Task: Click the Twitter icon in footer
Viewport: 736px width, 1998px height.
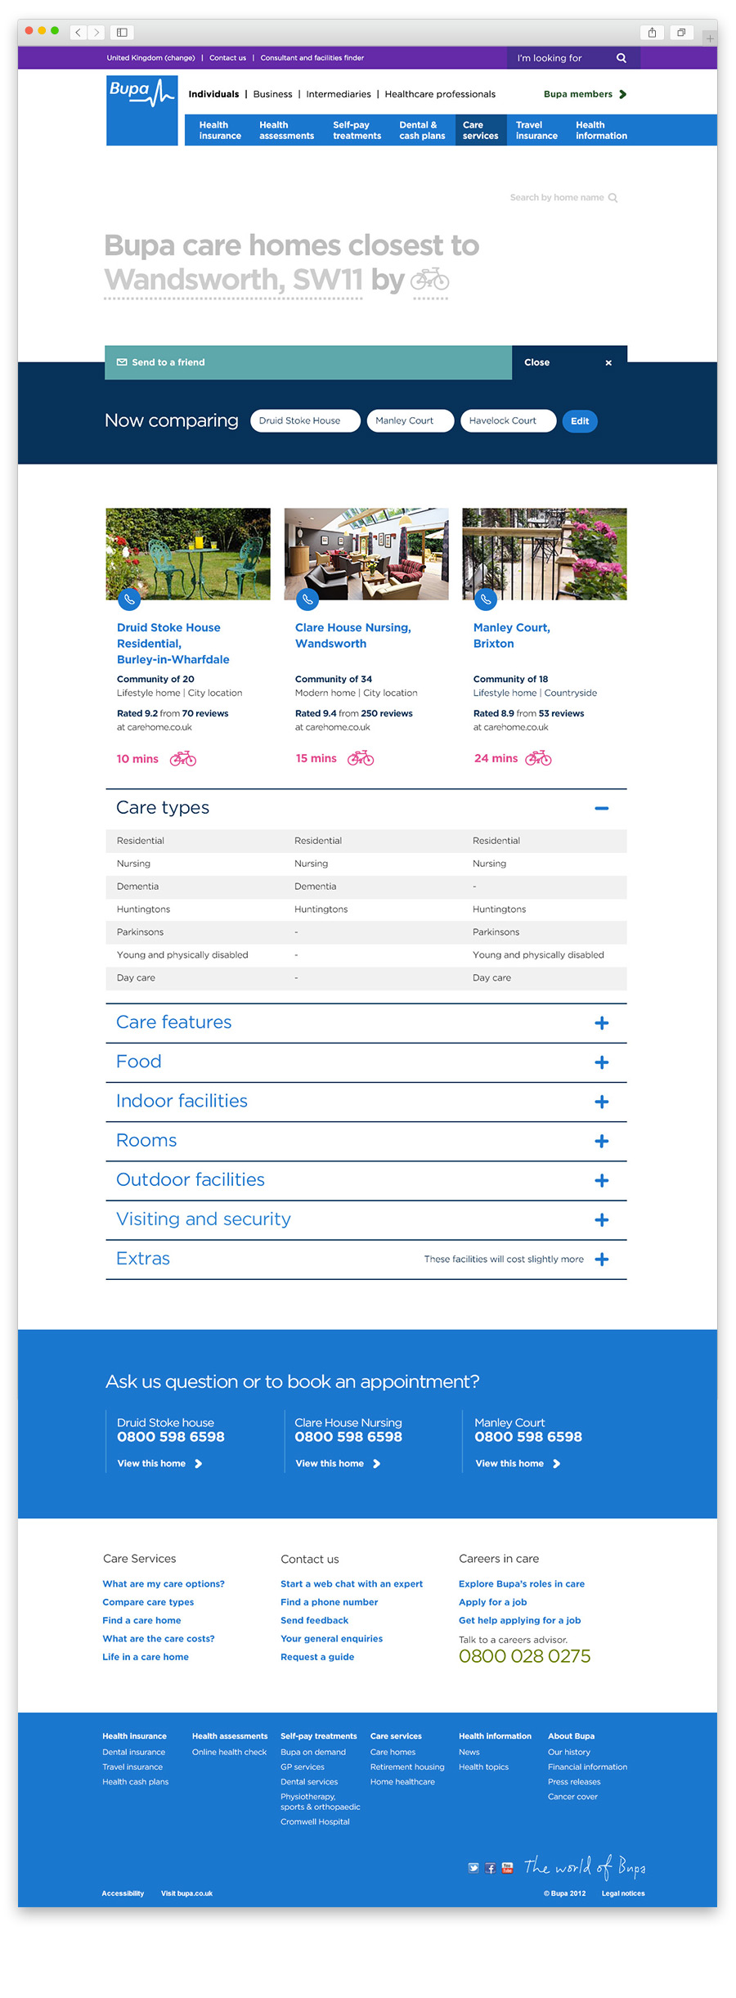Action: (x=473, y=1868)
